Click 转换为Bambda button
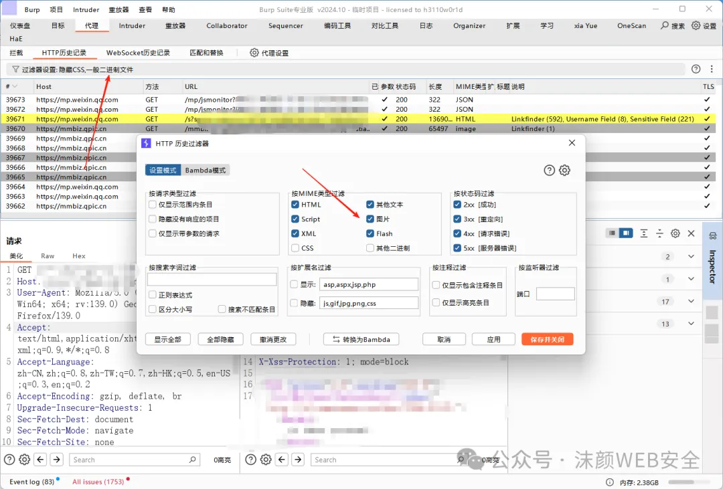Screen dimensions: 723x489 (x=361, y=339)
